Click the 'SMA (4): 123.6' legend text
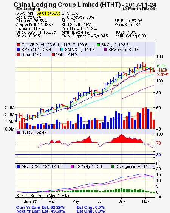 point(115,45)
